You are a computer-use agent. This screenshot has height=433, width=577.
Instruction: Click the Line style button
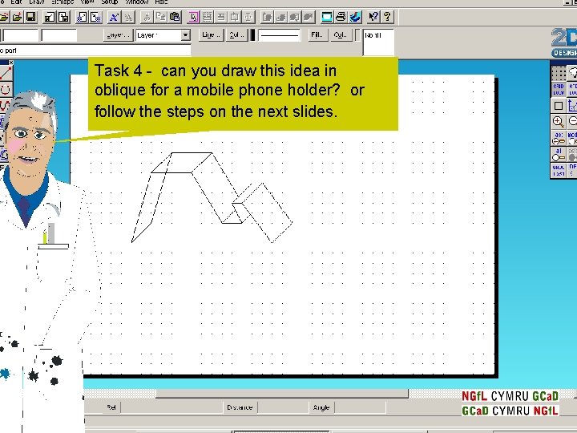pyautogui.click(x=211, y=35)
